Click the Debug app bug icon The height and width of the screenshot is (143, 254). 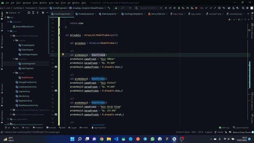click(179, 8)
